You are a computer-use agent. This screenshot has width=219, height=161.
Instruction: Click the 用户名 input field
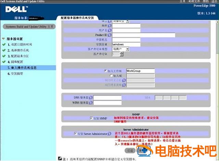coord(126,30)
